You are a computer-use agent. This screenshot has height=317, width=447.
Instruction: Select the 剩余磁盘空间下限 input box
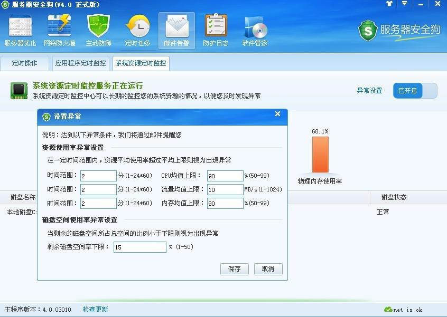pyautogui.click(x=139, y=247)
